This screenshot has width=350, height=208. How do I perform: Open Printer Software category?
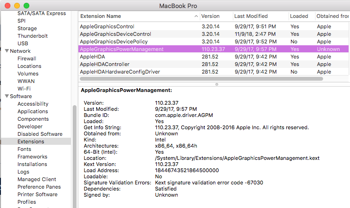37,194
